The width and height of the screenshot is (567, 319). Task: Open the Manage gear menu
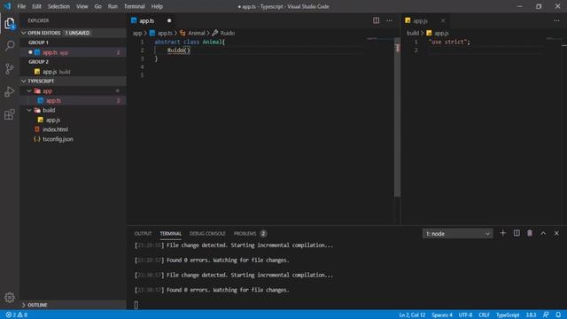(x=10, y=298)
